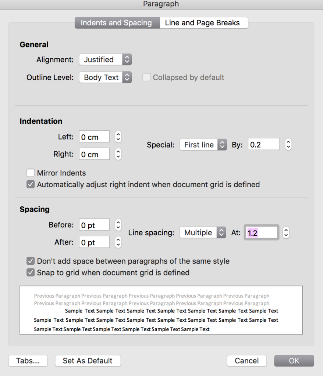The height and width of the screenshot is (376, 323).
Task: Cancel the Paragraph dialog
Action: coord(246,361)
